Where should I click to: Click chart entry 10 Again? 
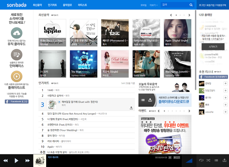pyautogui.click(x=50, y=147)
